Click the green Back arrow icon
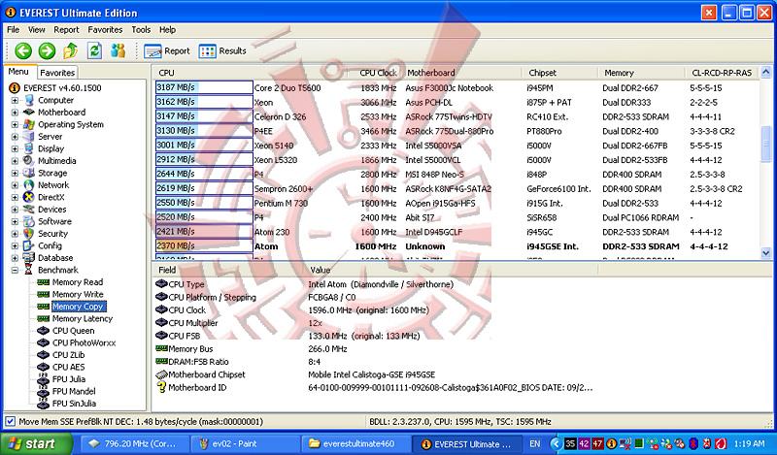777x455 pixels. pos(22,50)
